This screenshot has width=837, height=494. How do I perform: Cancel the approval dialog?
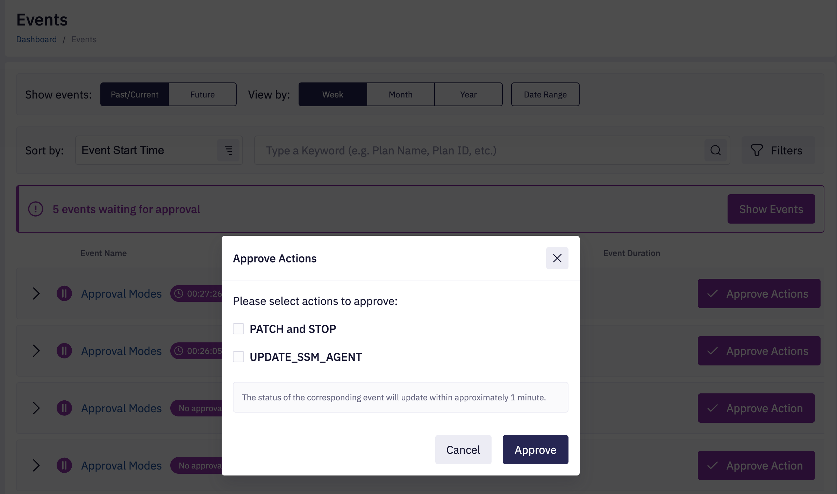463,450
